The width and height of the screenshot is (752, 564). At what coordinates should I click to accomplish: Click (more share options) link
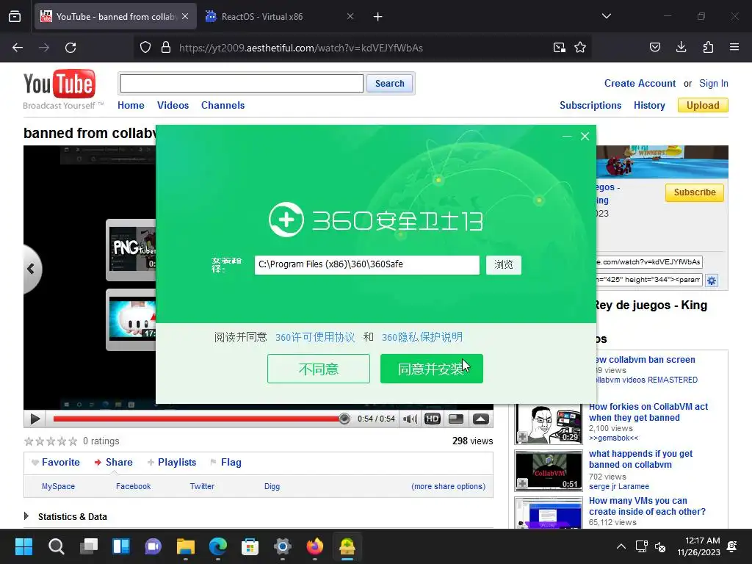(449, 486)
